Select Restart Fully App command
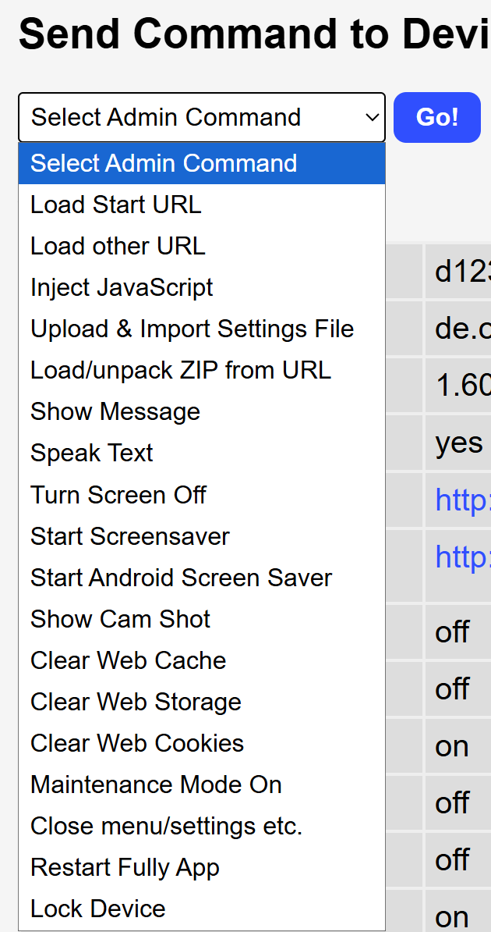The height and width of the screenshot is (932, 491). point(125,867)
